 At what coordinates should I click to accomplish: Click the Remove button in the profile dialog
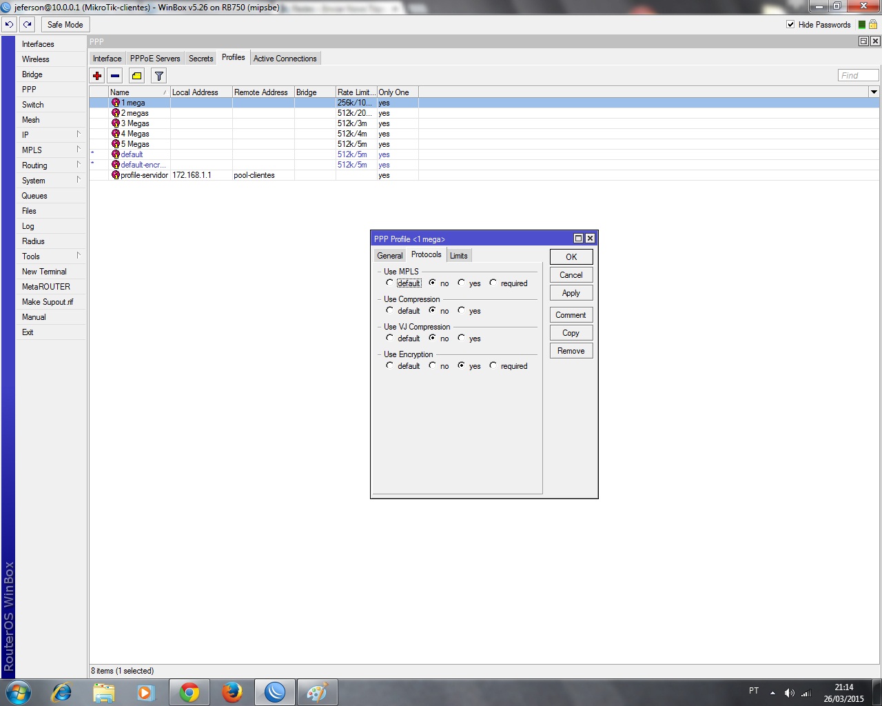point(571,351)
